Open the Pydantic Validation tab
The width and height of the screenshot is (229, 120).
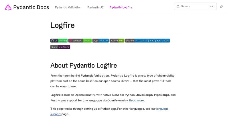[x=68, y=7]
